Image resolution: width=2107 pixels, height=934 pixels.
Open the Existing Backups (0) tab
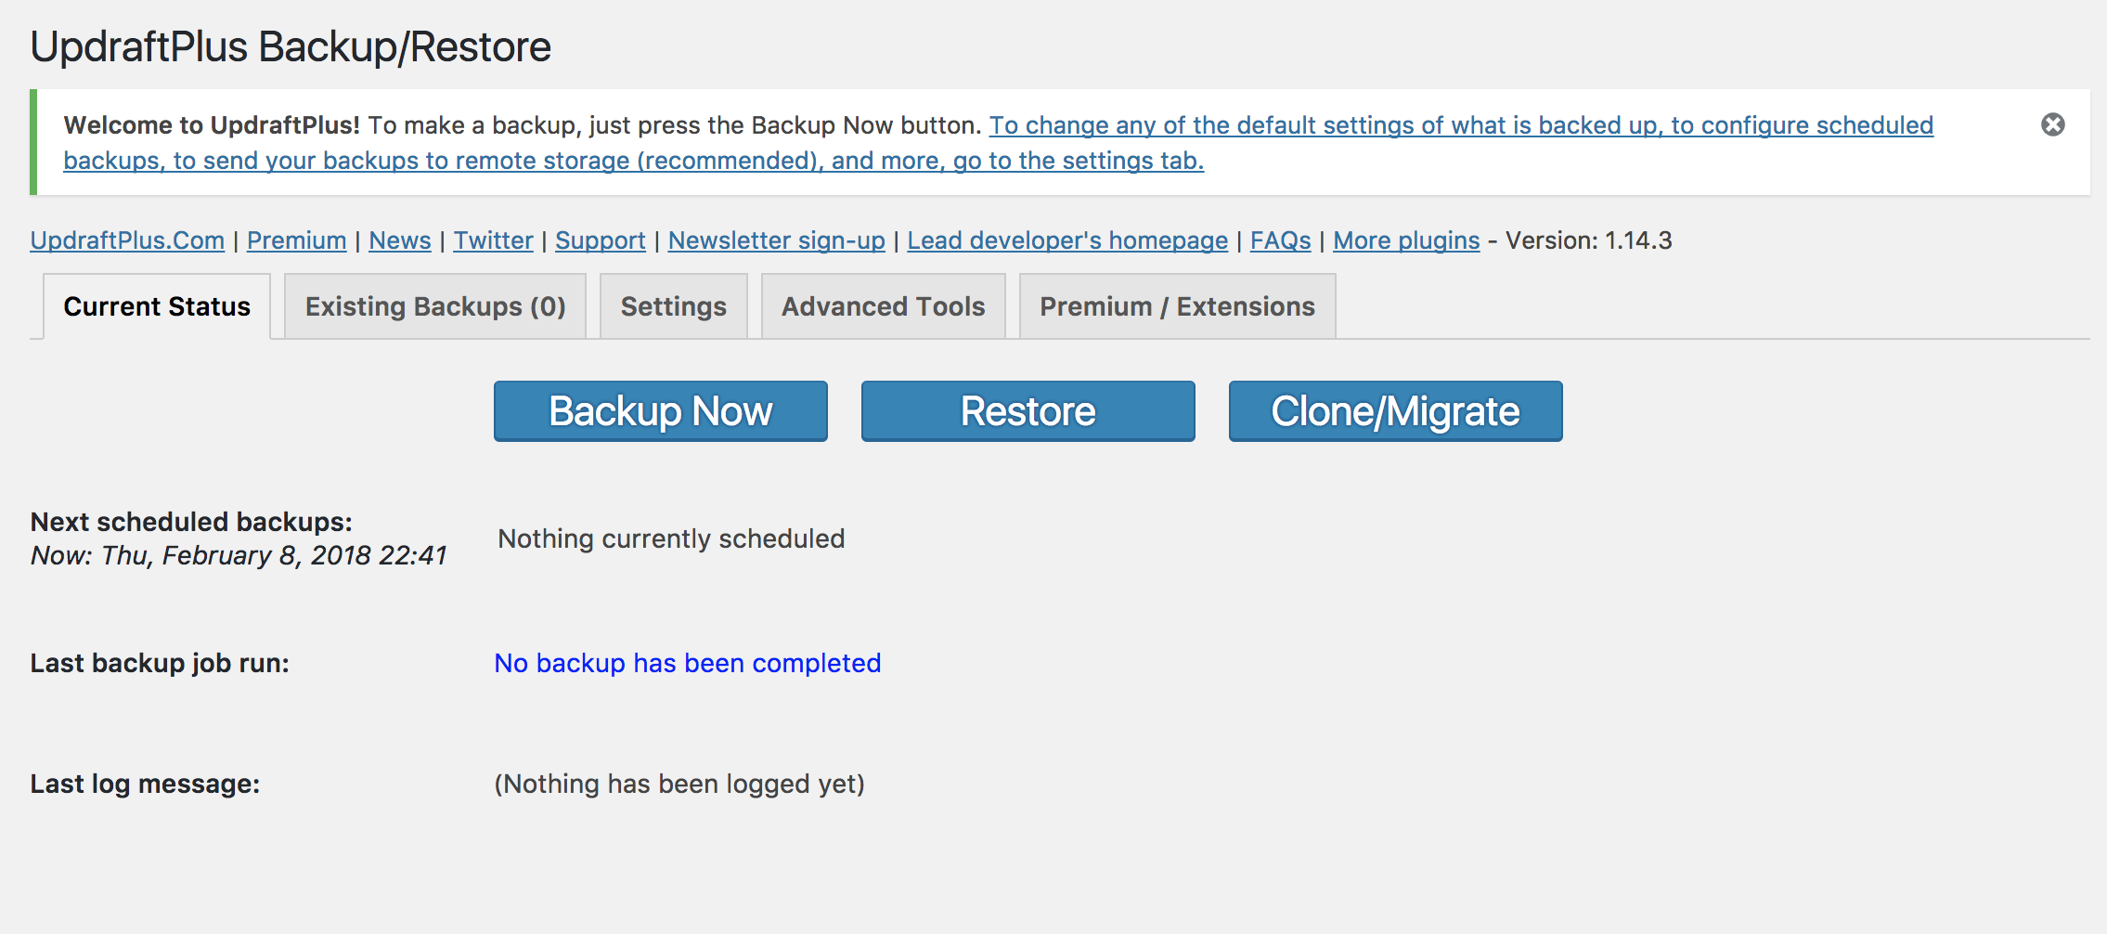435,306
